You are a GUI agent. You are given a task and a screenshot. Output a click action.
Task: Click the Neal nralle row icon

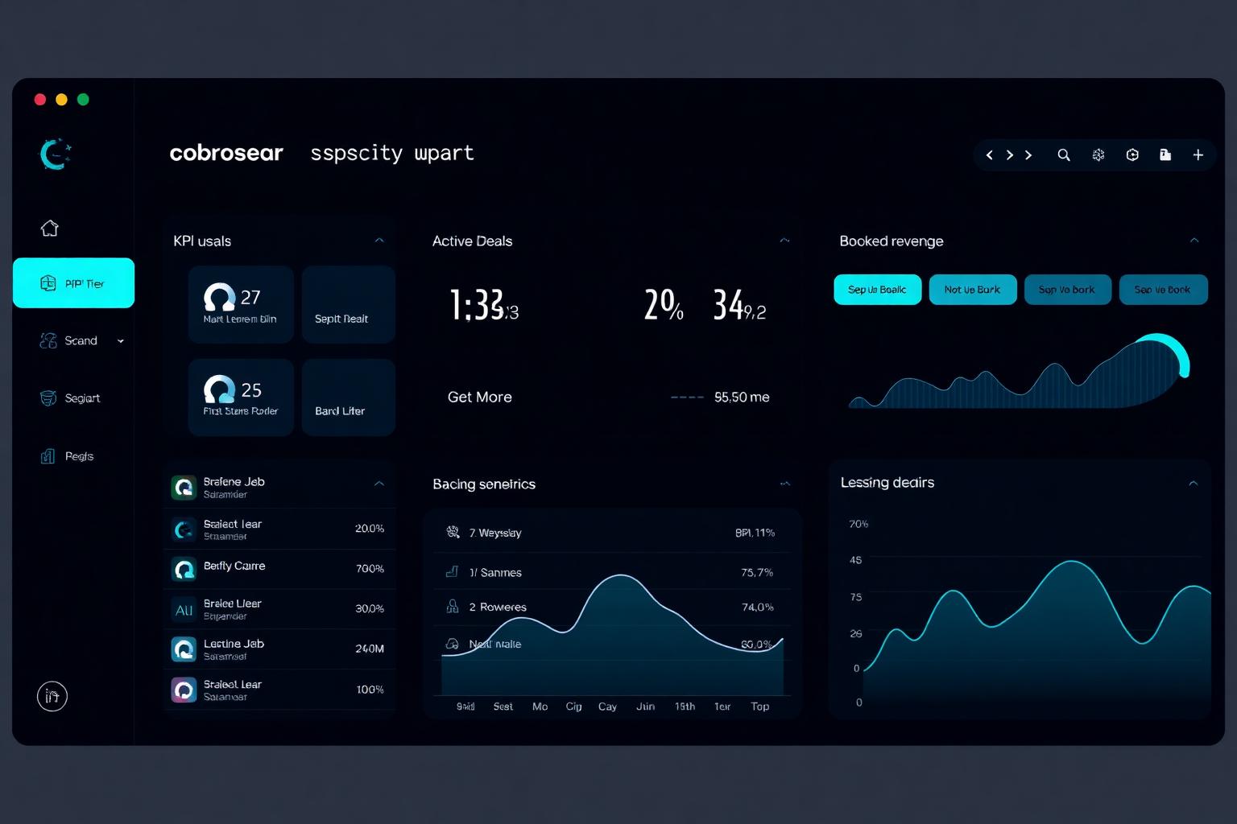coord(453,644)
